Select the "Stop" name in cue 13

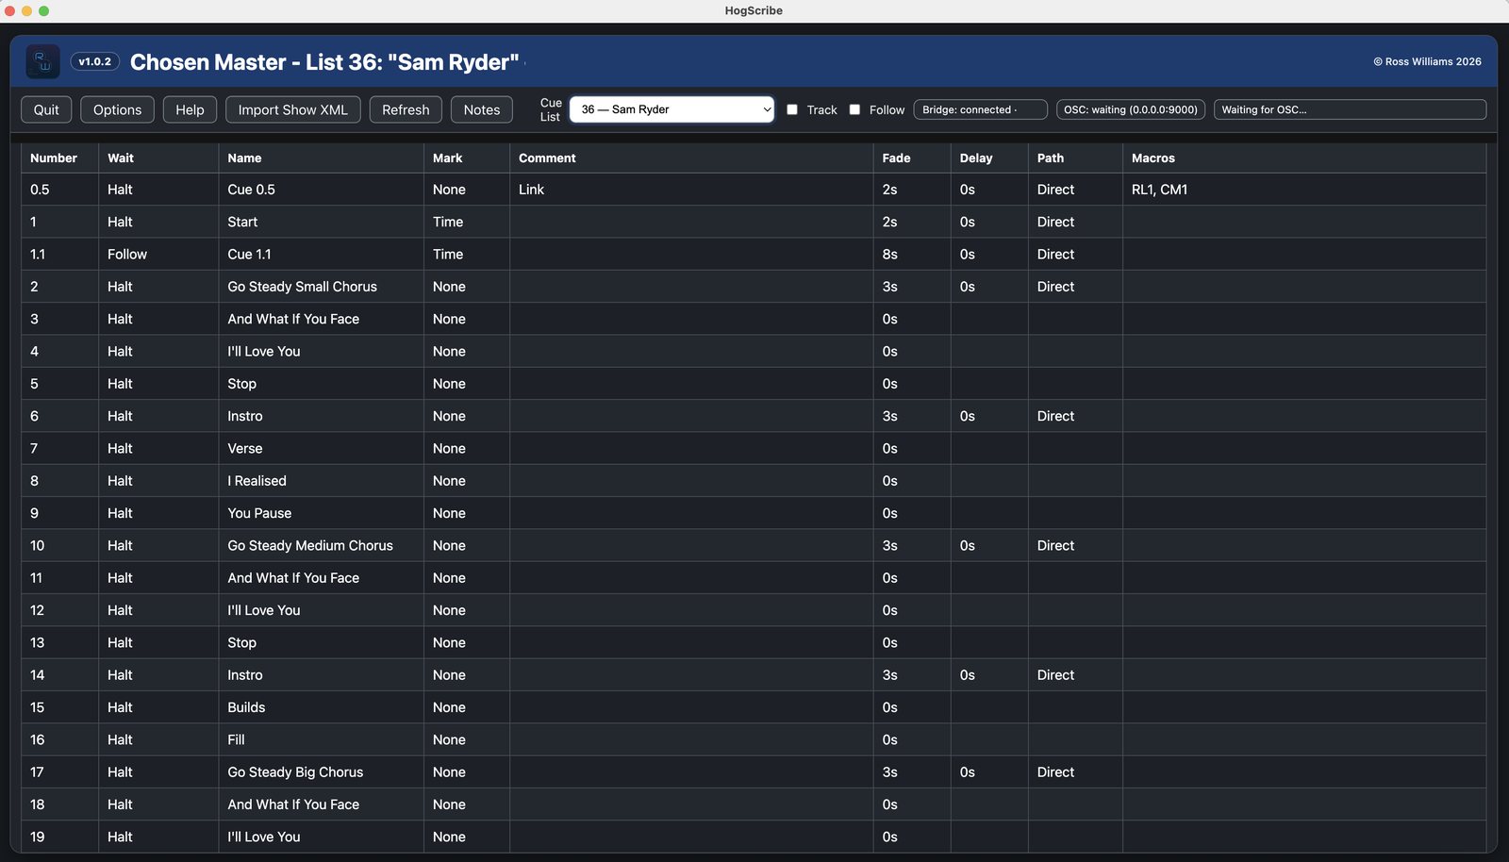coord(241,643)
